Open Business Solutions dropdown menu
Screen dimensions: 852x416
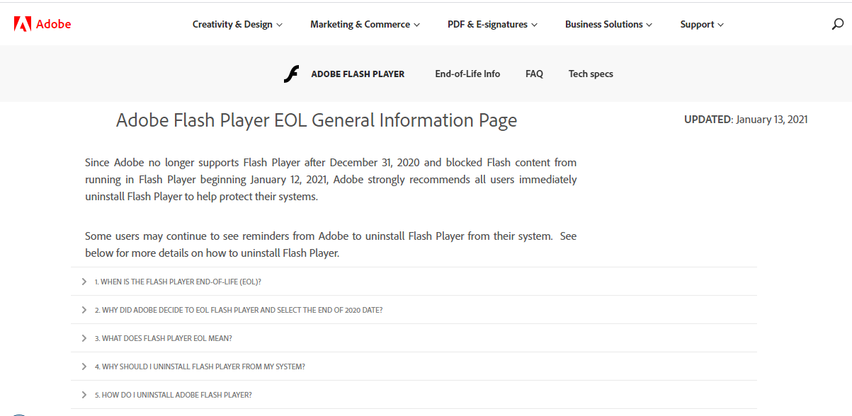(x=608, y=24)
